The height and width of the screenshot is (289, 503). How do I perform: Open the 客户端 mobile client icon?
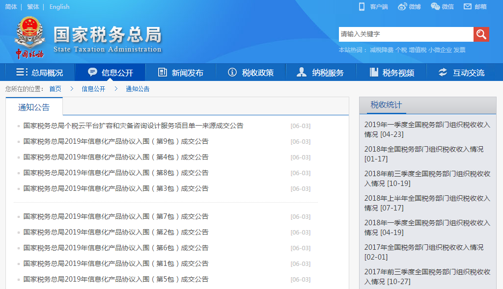pos(362,6)
